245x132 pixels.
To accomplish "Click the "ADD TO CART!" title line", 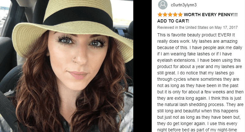I will click(173, 21).
